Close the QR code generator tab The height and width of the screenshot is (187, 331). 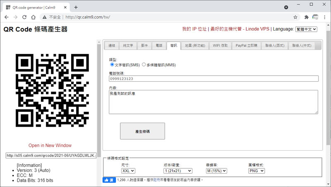[x=65, y=7]
